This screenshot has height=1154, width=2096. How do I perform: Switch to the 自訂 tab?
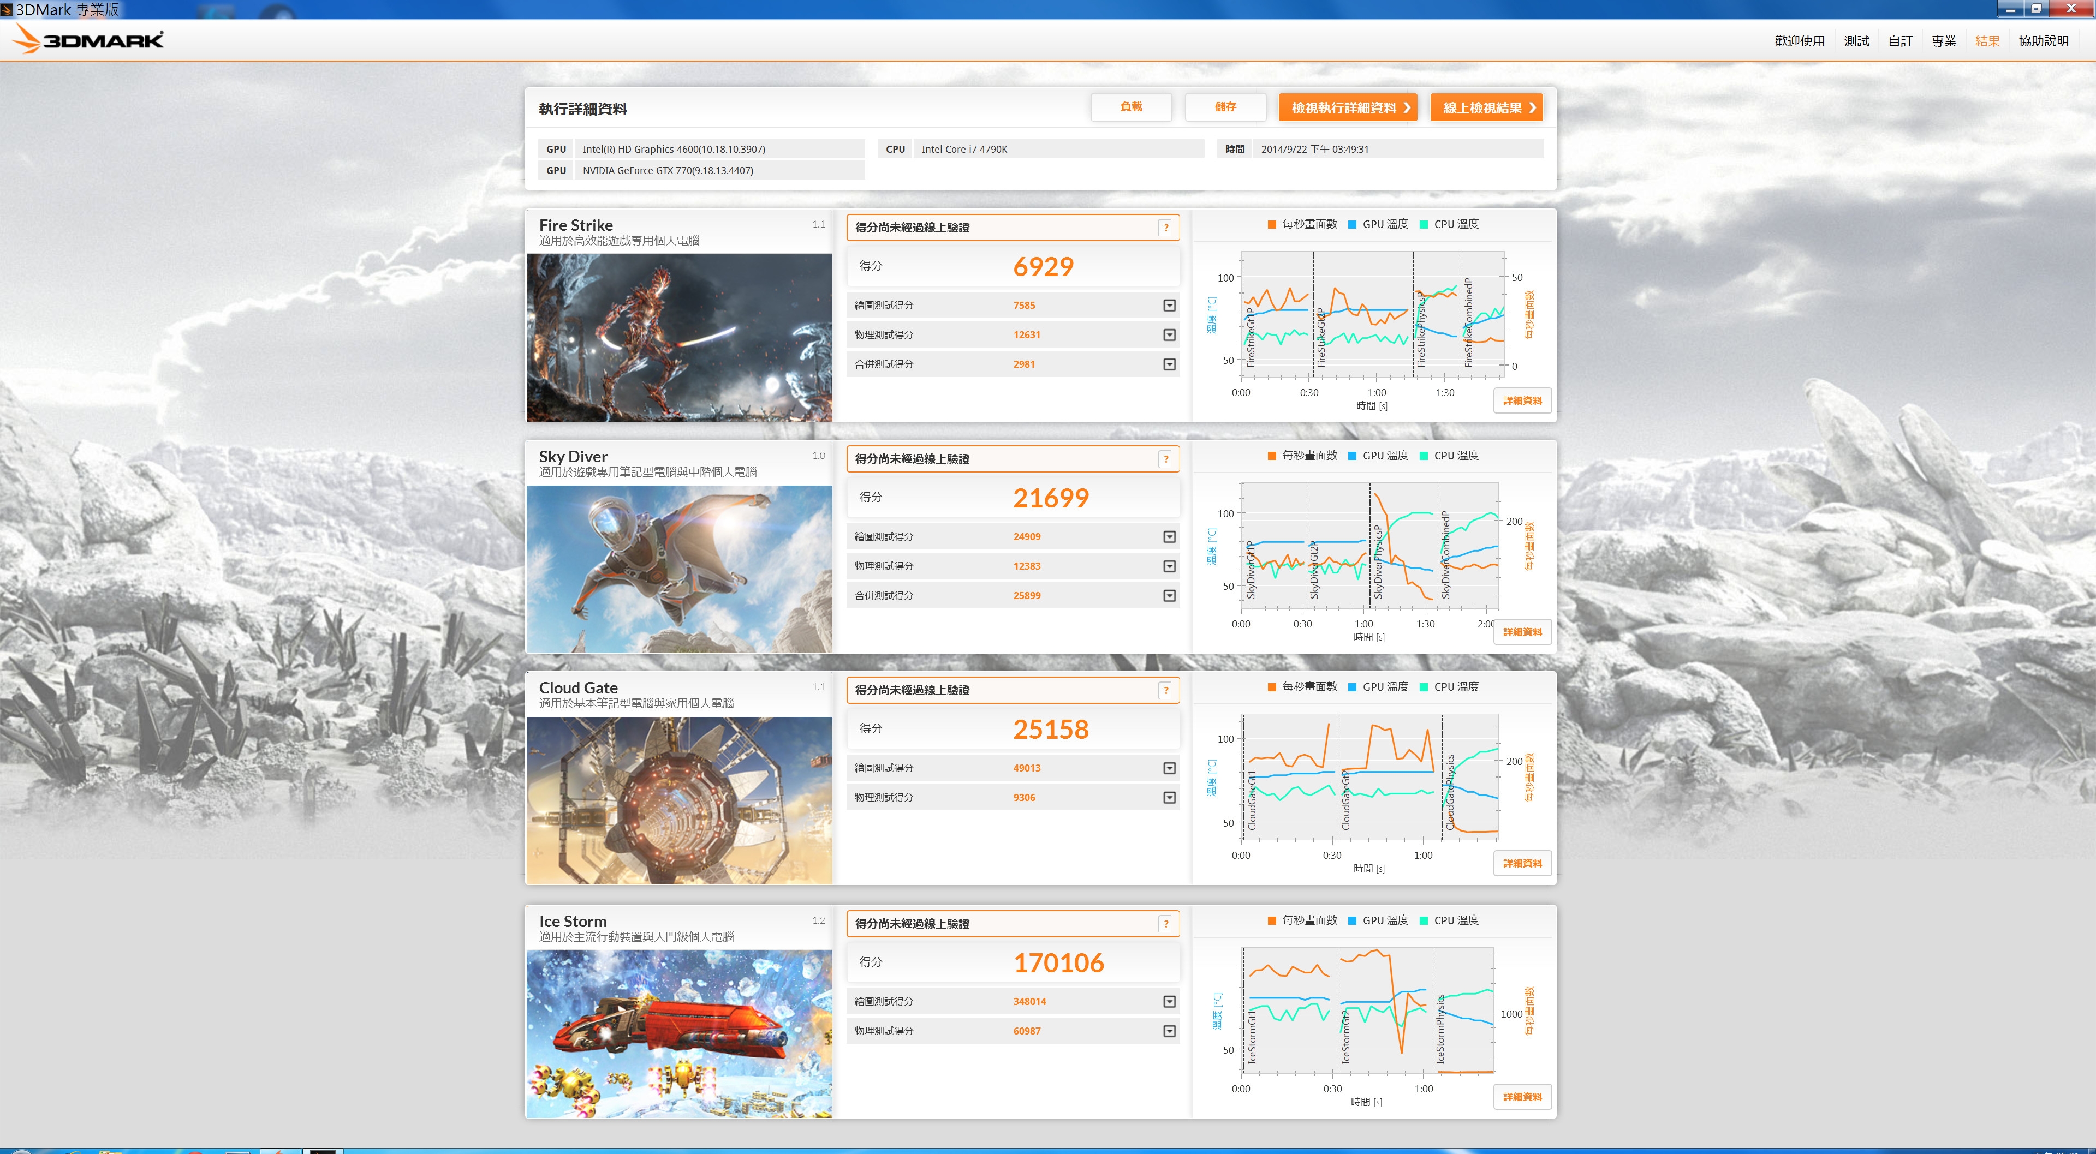[x=1900, y=41]
